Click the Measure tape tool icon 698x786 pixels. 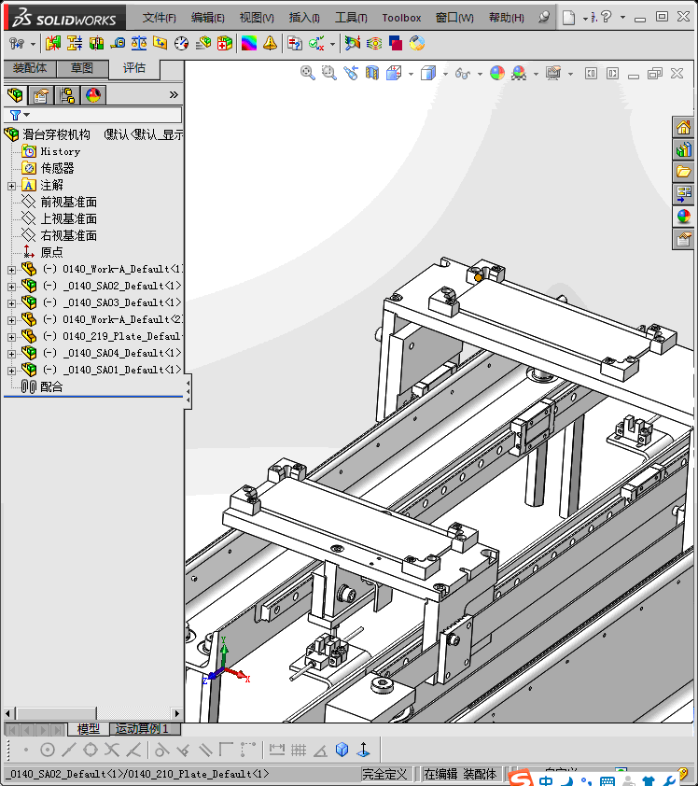pyautogui.click(x=118, y=43)
